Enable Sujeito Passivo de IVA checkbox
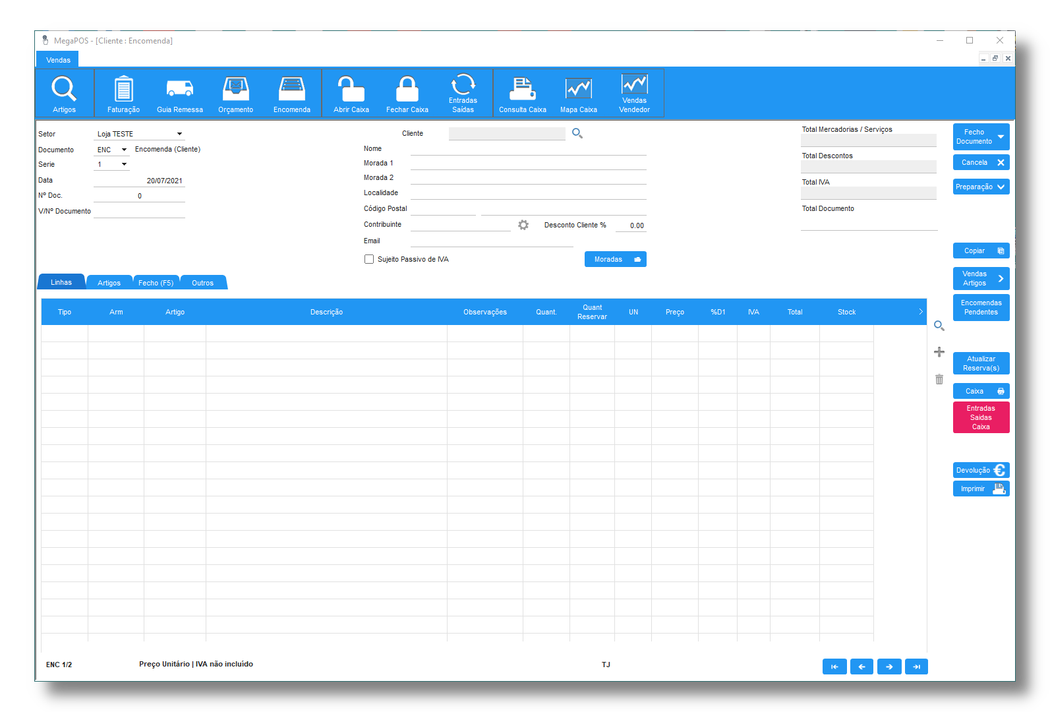 369,259
